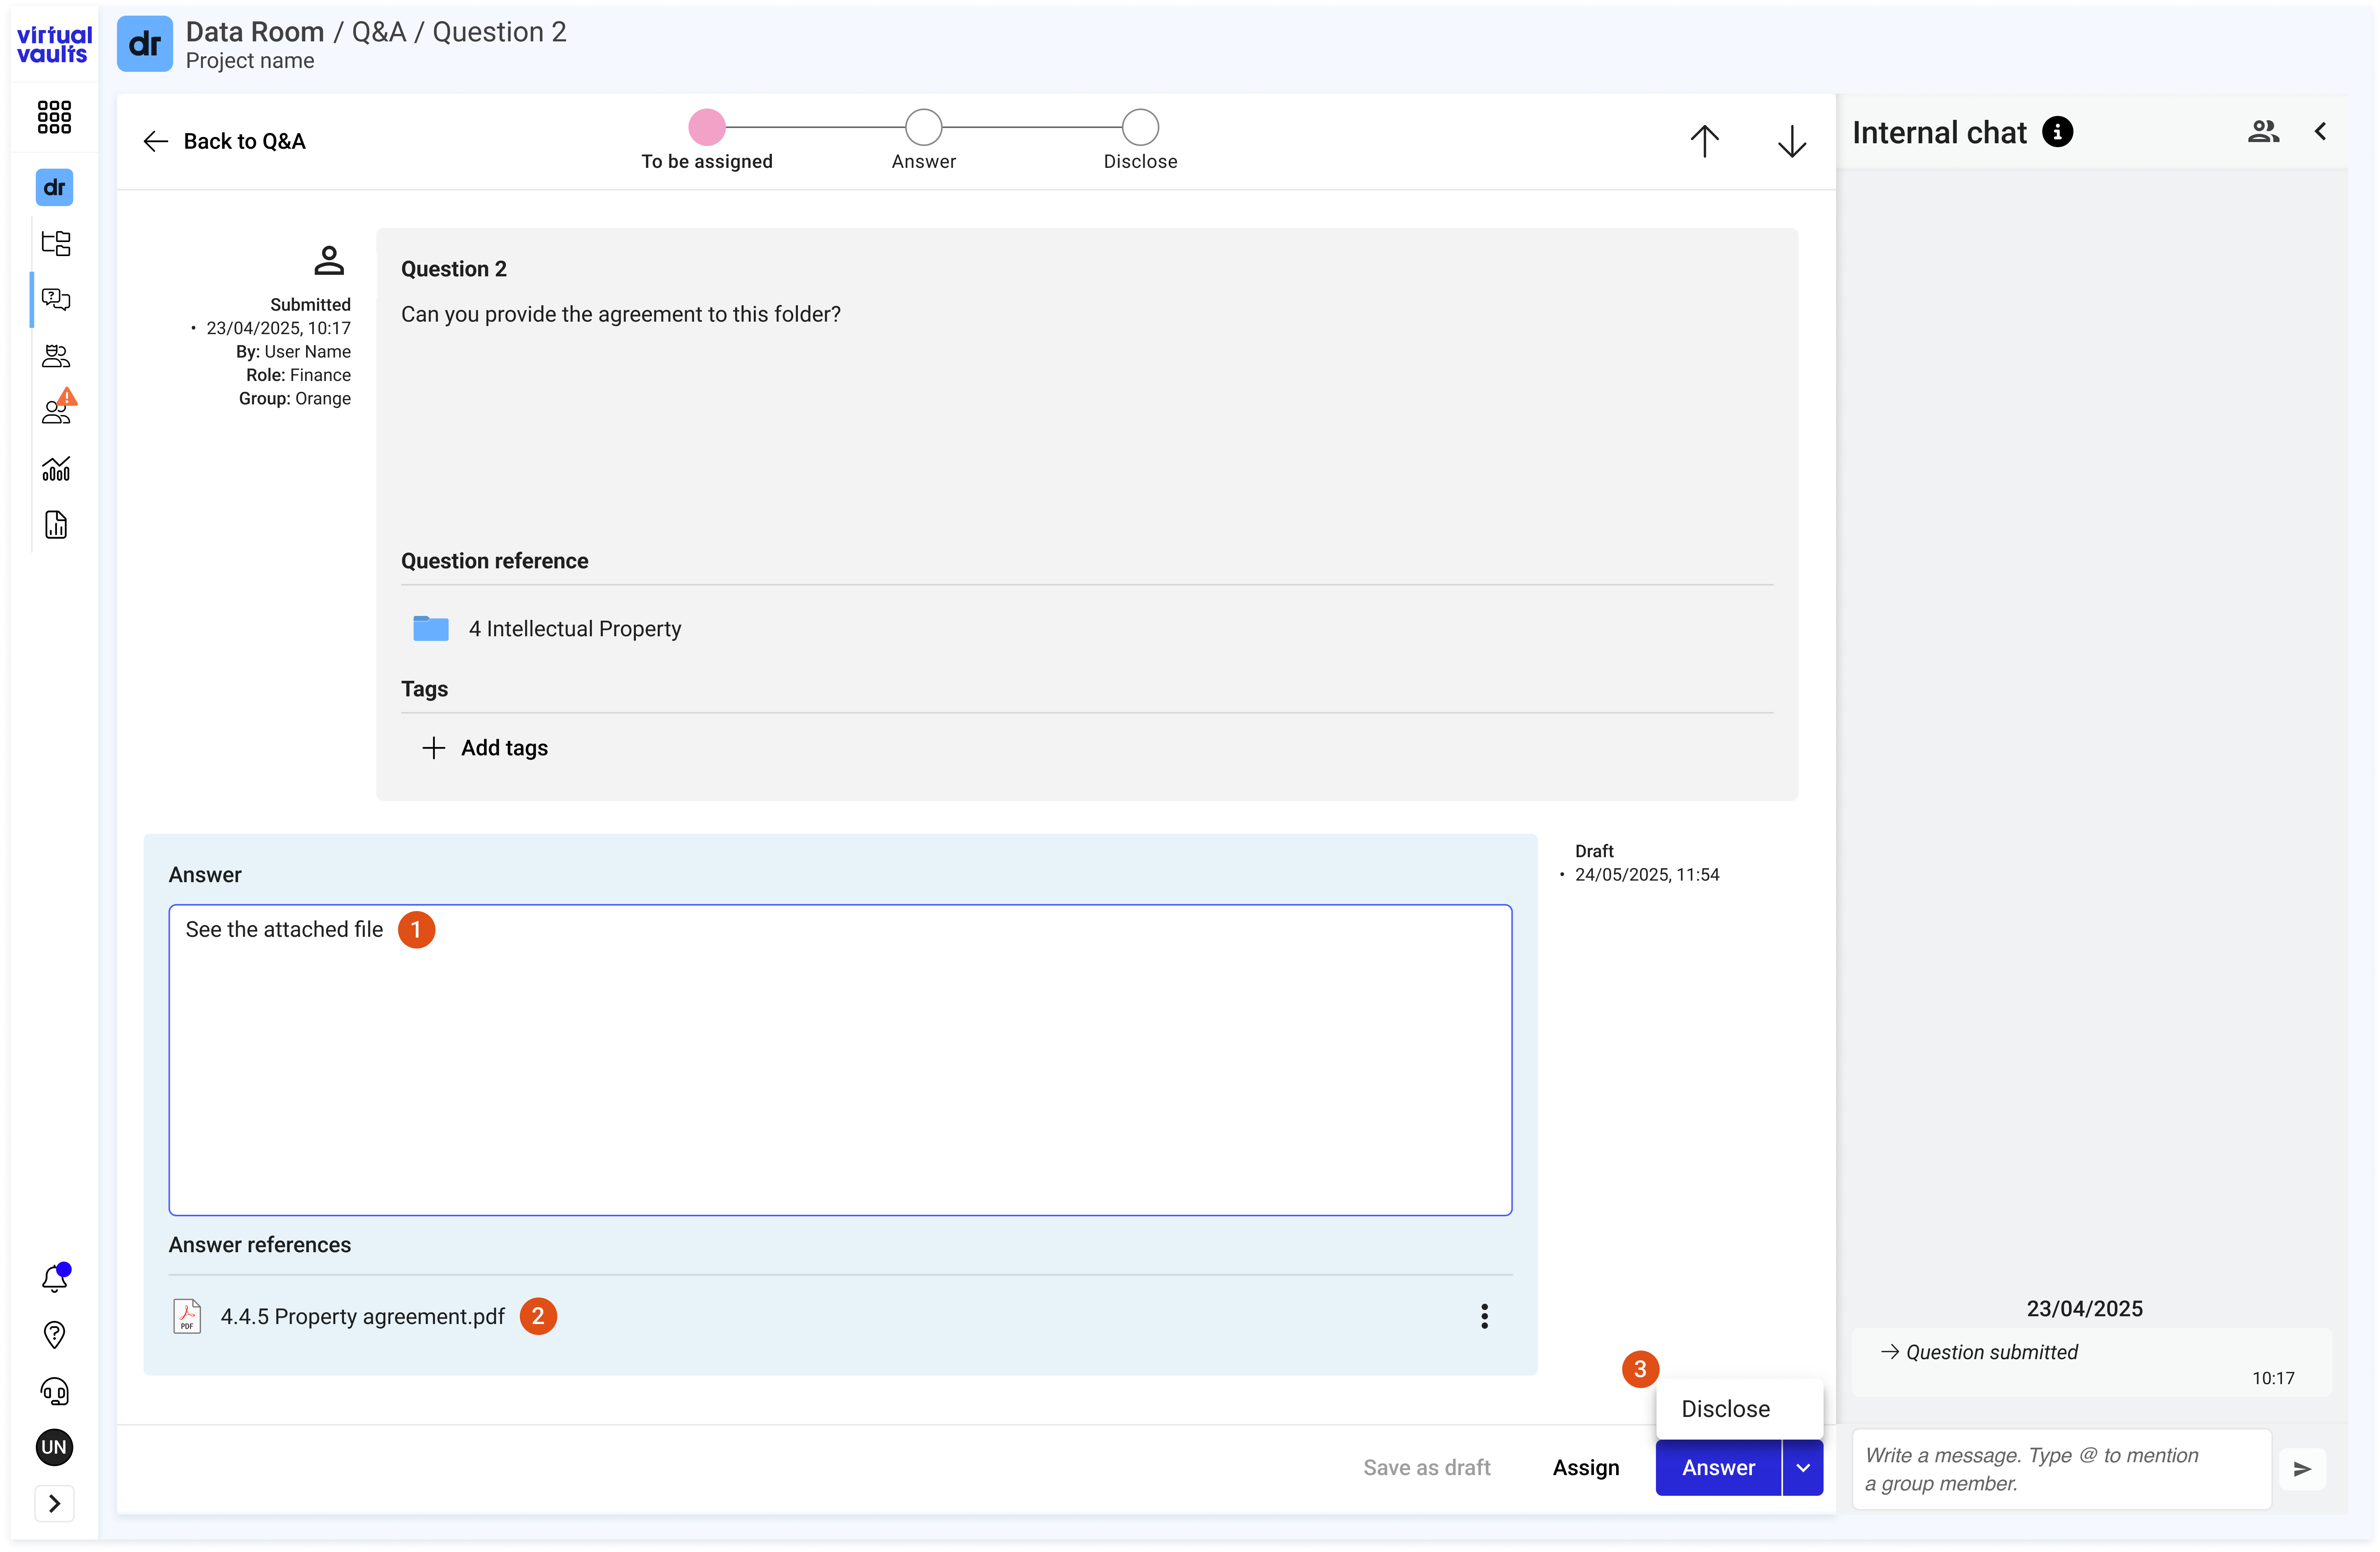This screenshot has width=2380, height=1552.
Task: Open the apps grid icon in sidebar
Action: [54, 117]
